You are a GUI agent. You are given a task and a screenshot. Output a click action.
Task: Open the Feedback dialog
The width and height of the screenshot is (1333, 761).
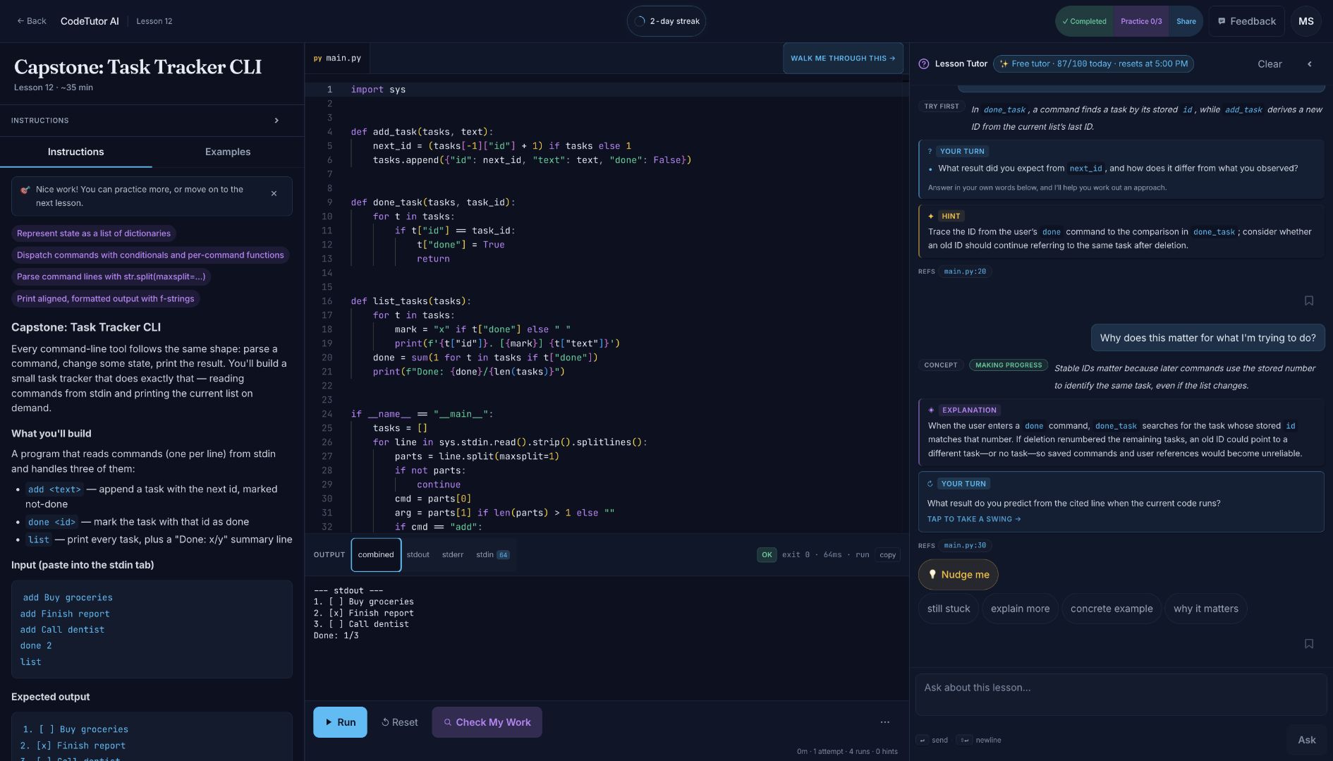click(1246, 21)
